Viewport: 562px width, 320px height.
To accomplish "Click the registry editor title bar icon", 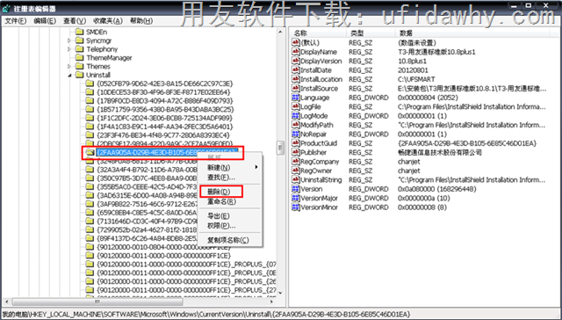I will pyautogui.click(x=6, y=8).
